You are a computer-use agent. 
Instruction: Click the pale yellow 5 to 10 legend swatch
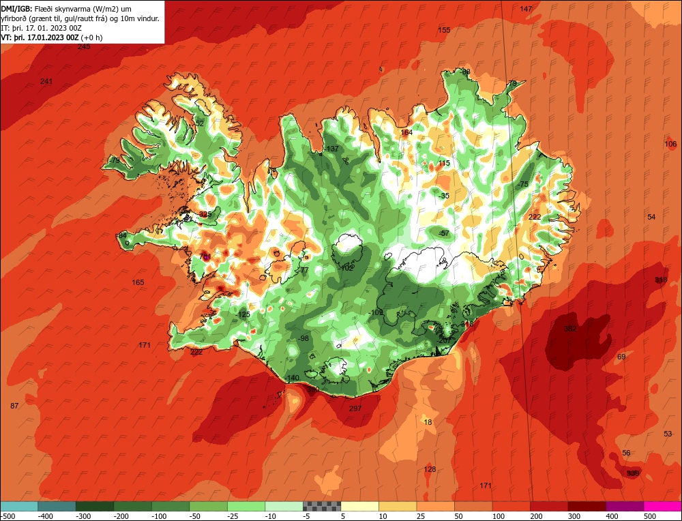[359, 506]
